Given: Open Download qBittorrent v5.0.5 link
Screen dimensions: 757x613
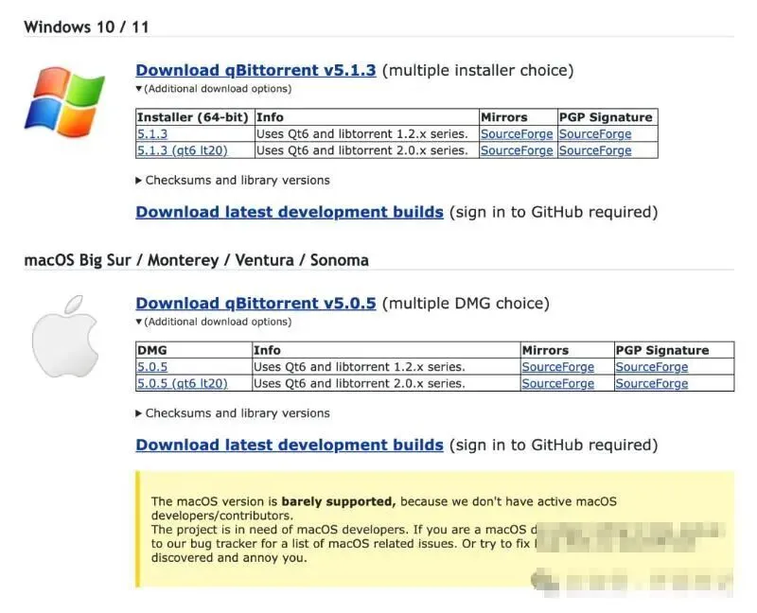Looking at the screenshot, I should (255, 304).
